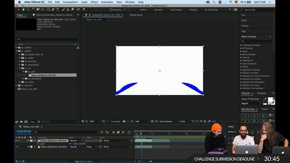
Task: Click the Motion Blur enable icon in timeline
Action: (x=123, y=132)
